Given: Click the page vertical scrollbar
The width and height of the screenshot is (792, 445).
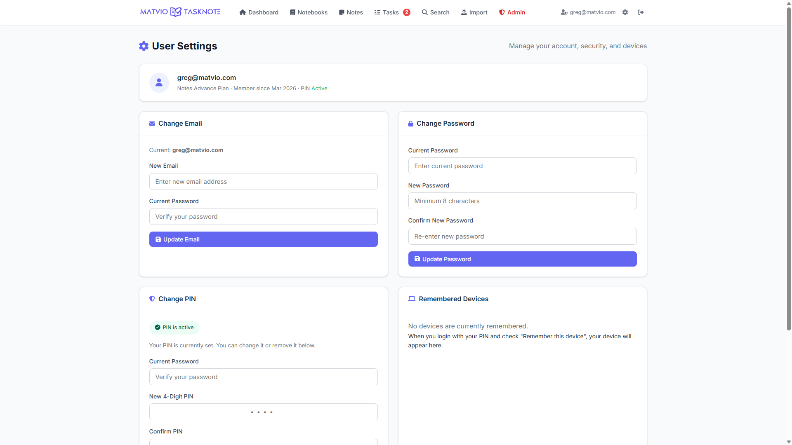Looking at the screenshot, I should [x=789, y=165].
